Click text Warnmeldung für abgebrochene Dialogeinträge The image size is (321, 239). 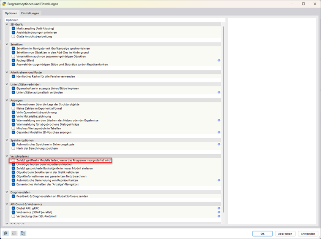tap(48, 124)
